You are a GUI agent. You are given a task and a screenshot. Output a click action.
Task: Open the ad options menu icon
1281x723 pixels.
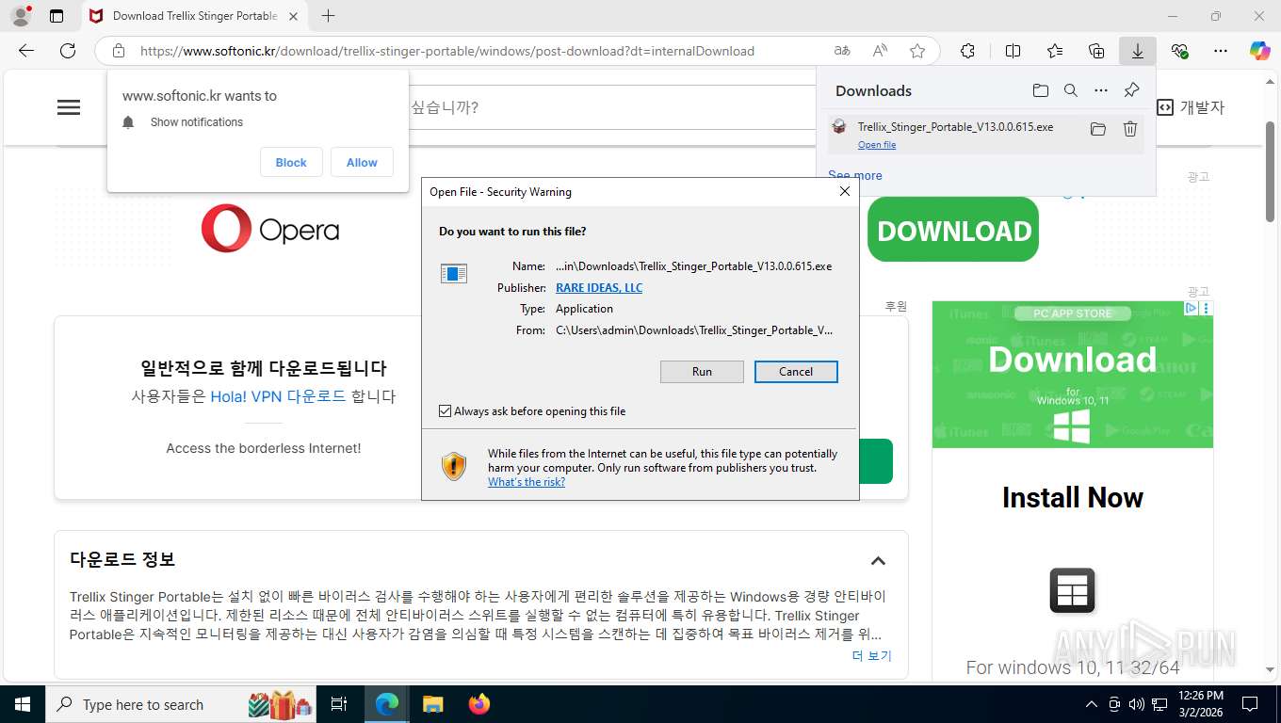tap(1207, 308)
